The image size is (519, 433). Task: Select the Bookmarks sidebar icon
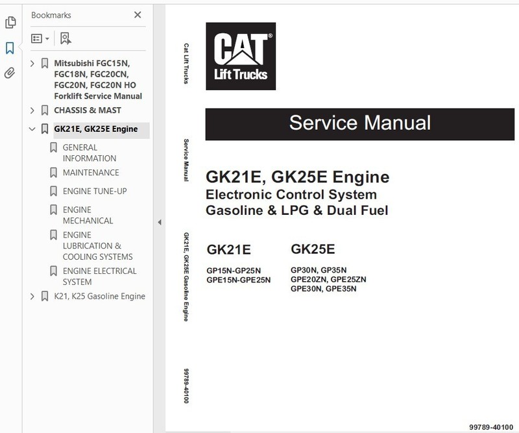[x=10, y=48]
